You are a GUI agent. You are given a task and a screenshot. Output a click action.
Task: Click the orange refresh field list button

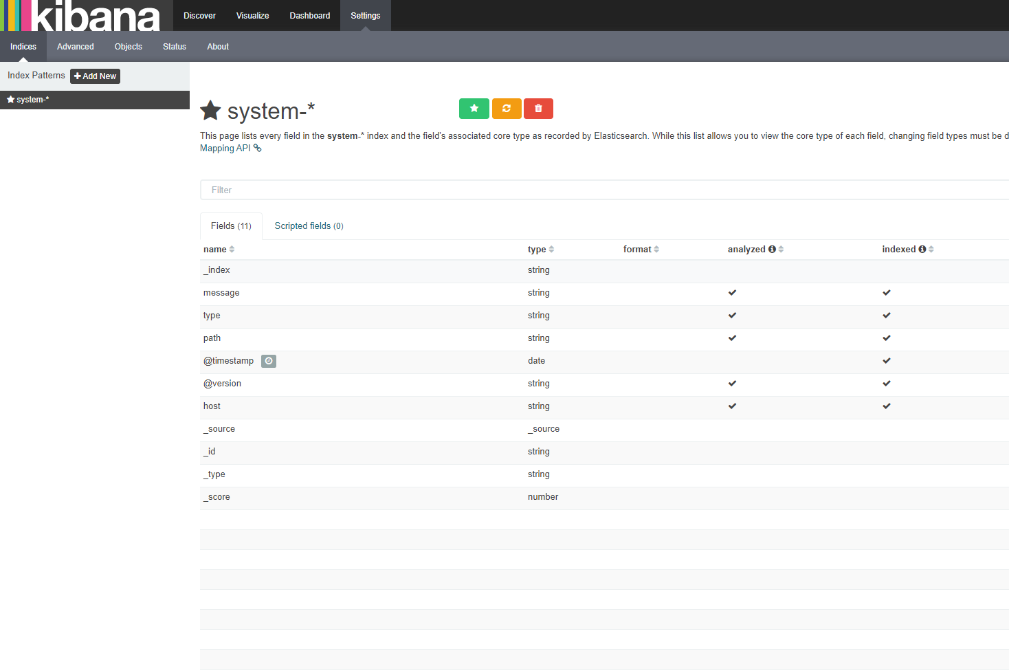(507, 109)
